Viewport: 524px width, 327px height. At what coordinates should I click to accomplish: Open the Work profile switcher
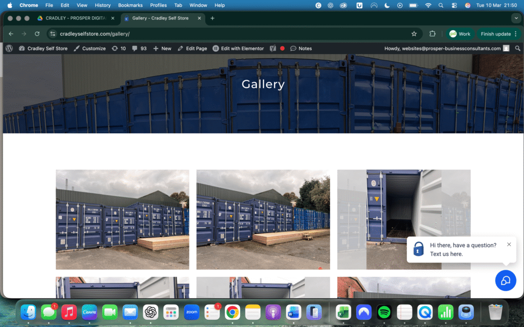[x=459, y=34]
